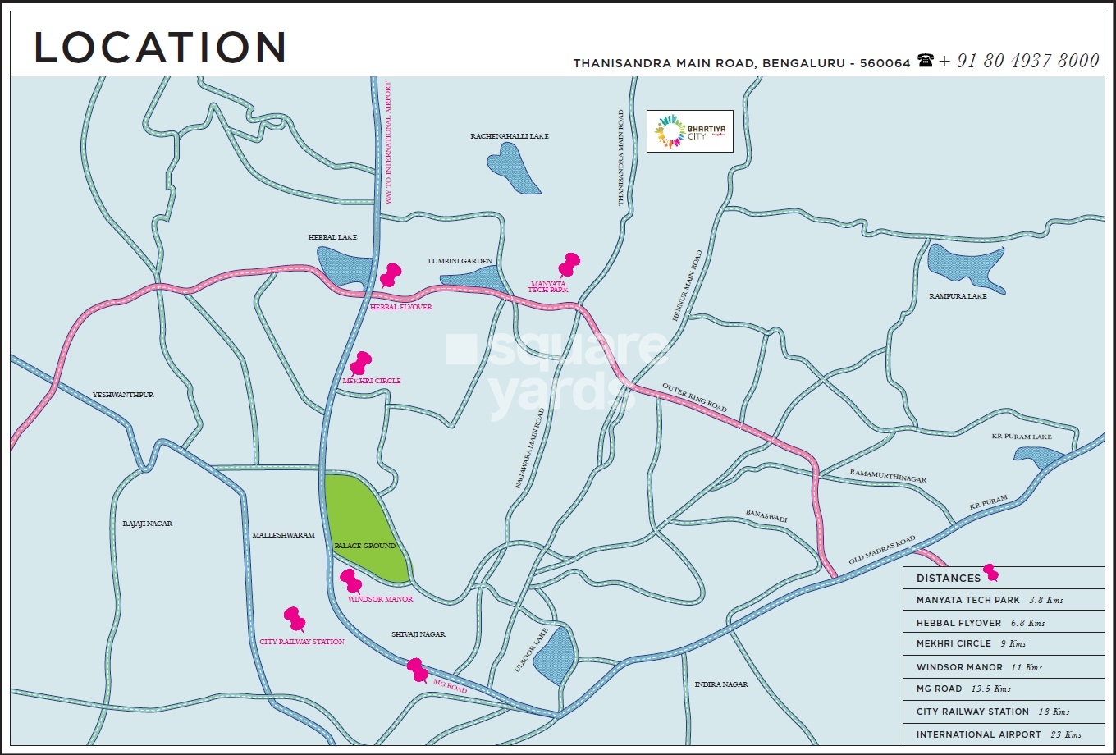
Task: Click the City Railway Station 18 Kms row
Action: (1004, 712)
